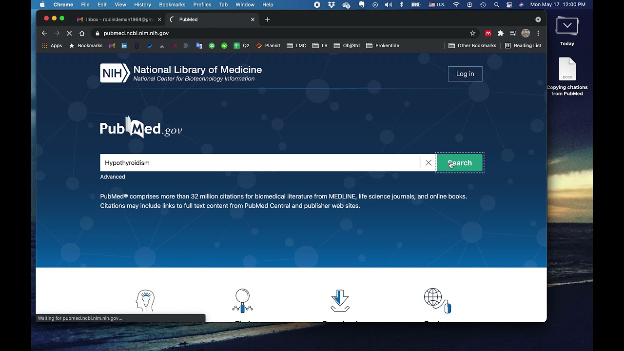Open the Reading List

coord(523,46)
